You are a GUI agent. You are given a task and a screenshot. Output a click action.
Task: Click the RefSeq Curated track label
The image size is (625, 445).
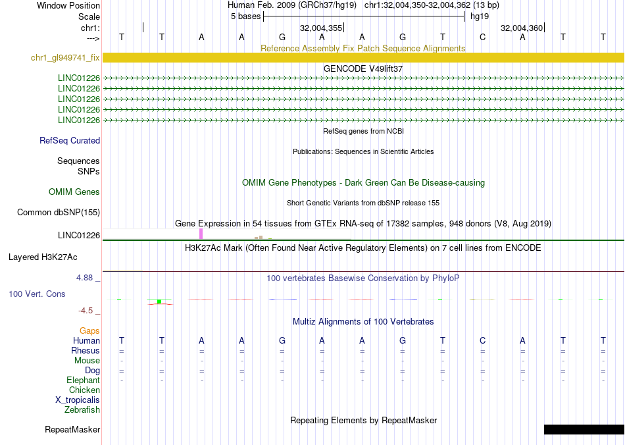[70, 140]
